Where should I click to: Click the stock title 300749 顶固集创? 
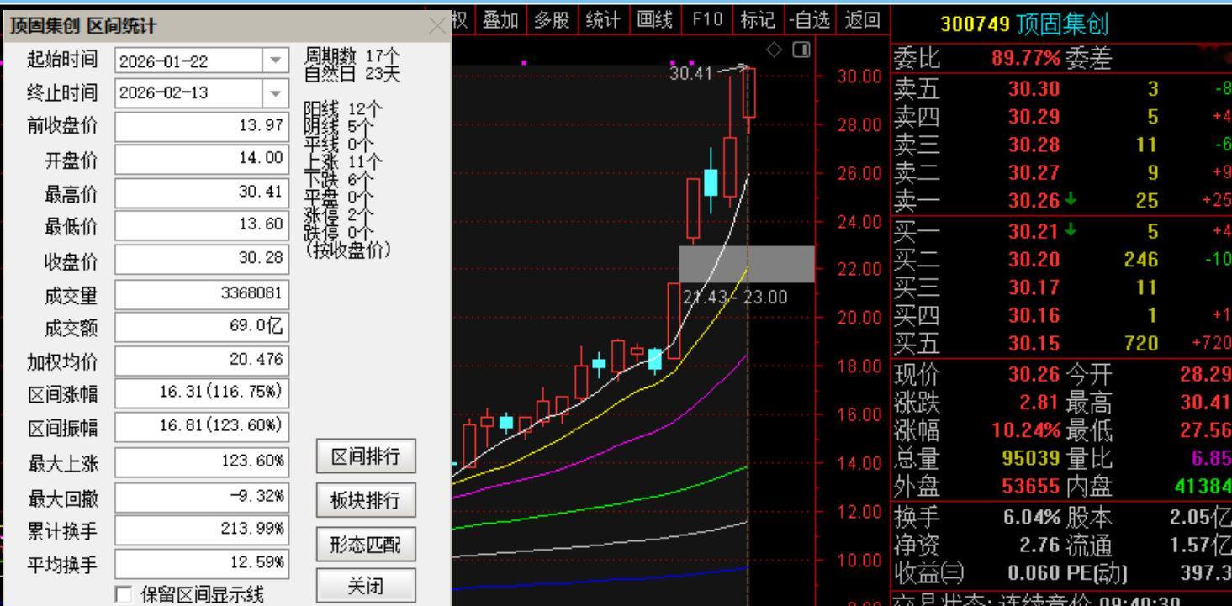(1023, 24)
